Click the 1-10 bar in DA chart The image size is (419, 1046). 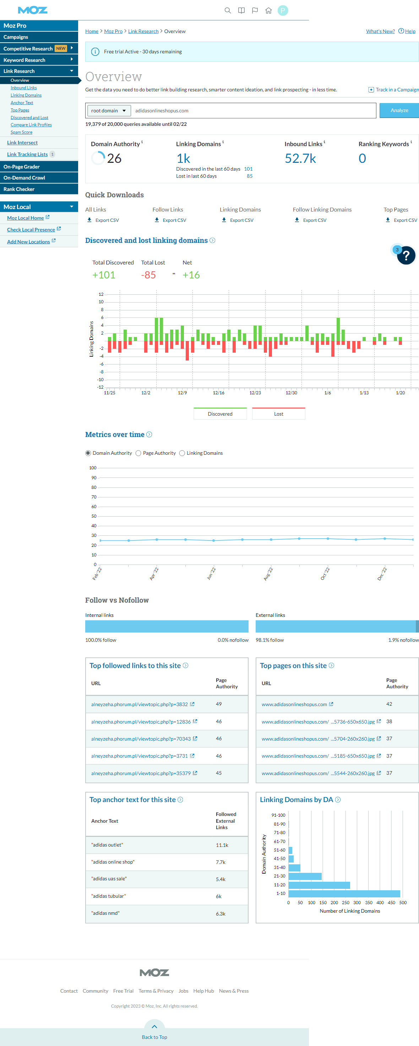click(x=344, y=893)
